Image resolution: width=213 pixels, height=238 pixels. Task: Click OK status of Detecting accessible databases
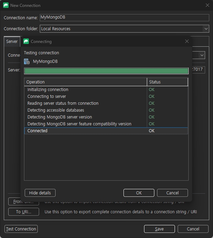click(x=152, y=110)
